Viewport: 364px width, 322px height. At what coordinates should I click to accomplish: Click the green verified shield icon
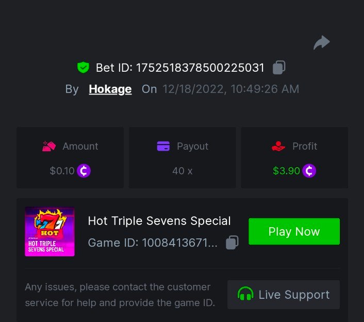83,68
